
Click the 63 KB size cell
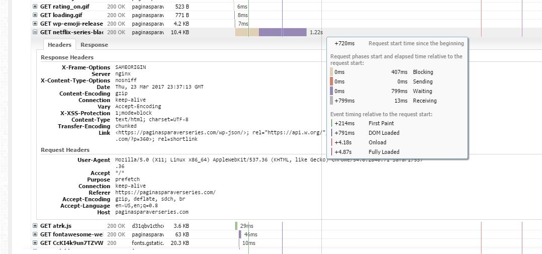click(182, 234)
